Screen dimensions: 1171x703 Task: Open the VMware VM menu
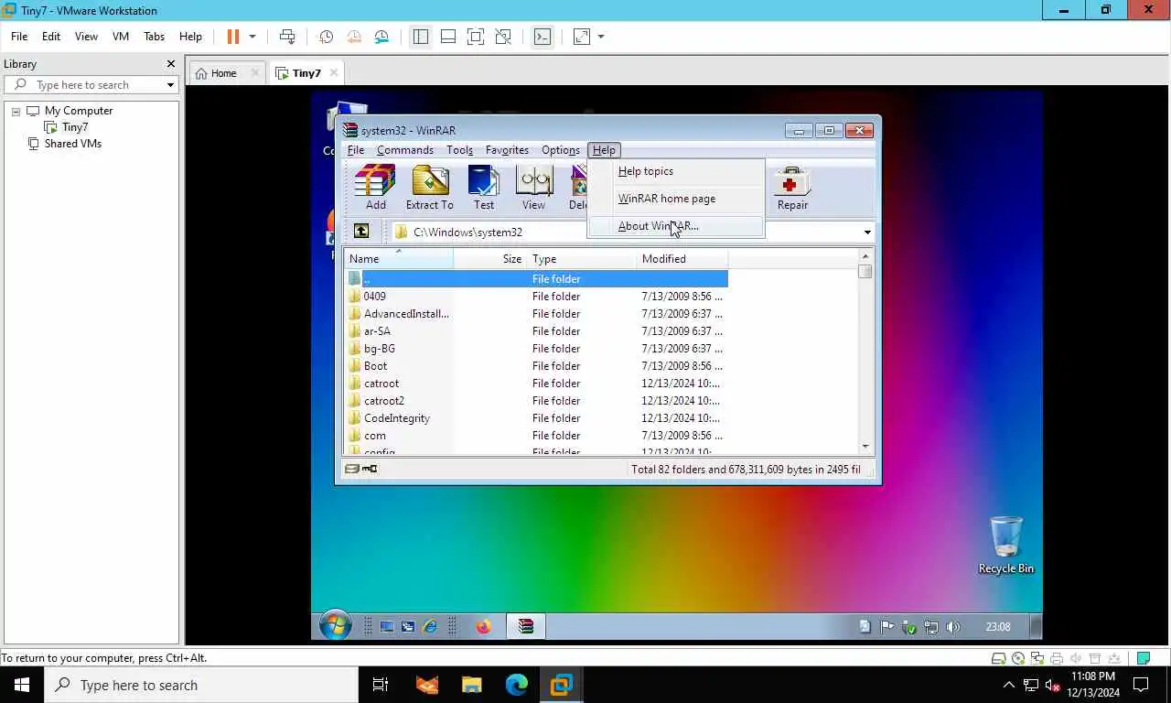pyautogui.click(x=120, y=37)
